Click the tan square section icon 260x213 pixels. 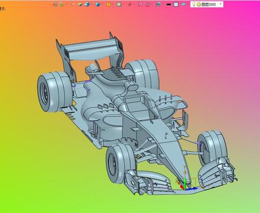pos(119,4)
